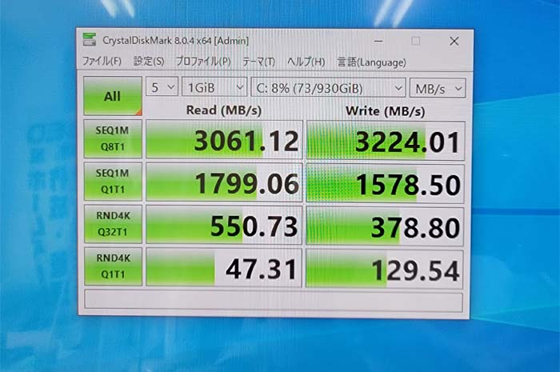Open the drive selector showing C: 8% (73/930GiB)

click(328, 88)
